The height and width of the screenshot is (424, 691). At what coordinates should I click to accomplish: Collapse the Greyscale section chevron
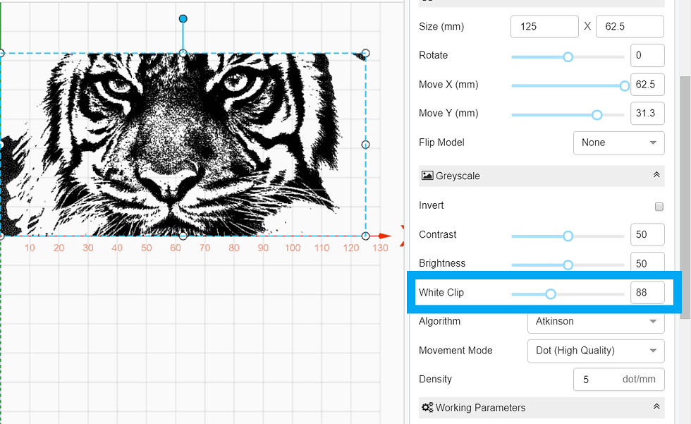tap(656, 175)
